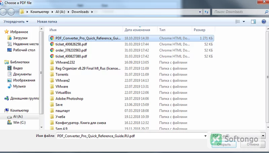Click the file list vertical scrollbar
Screen dimensions: 269x153
point(268,77)
